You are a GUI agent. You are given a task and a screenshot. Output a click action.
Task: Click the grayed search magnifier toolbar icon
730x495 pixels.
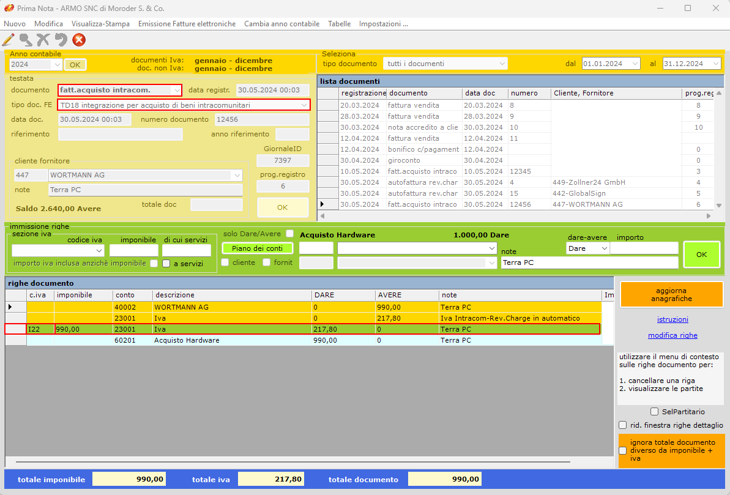click(26, 40)
